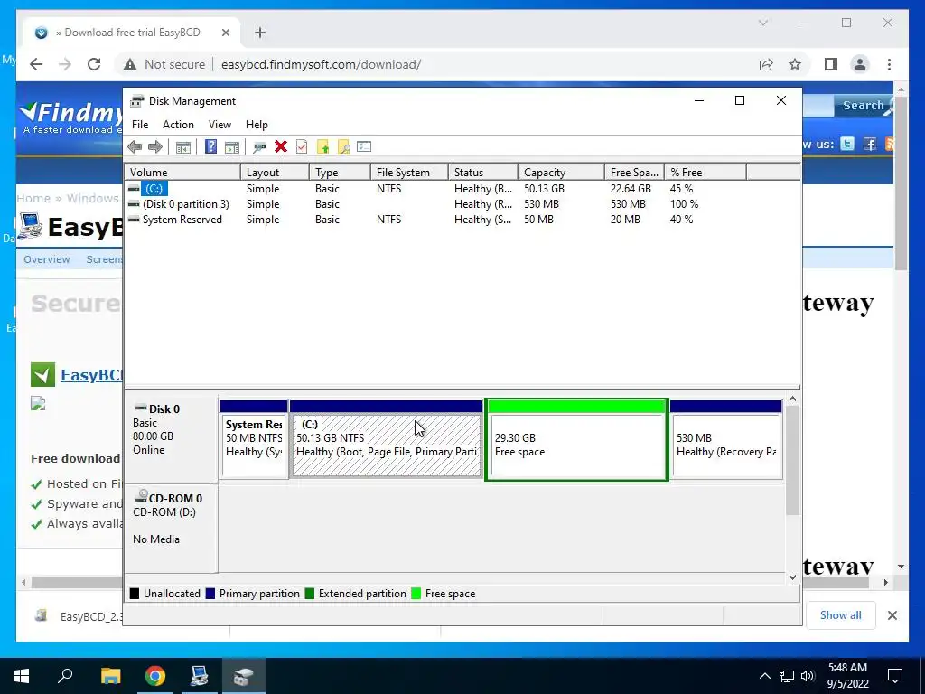
Task: Reload the Chrome page
Action: pos(94,64)
